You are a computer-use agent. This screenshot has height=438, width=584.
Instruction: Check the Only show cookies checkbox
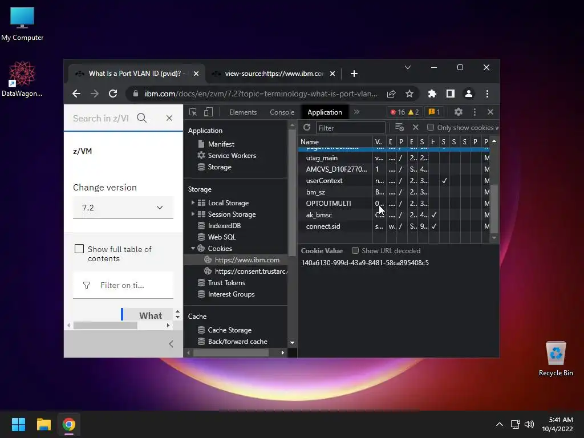pyautogui.click(x=431, y=127)
